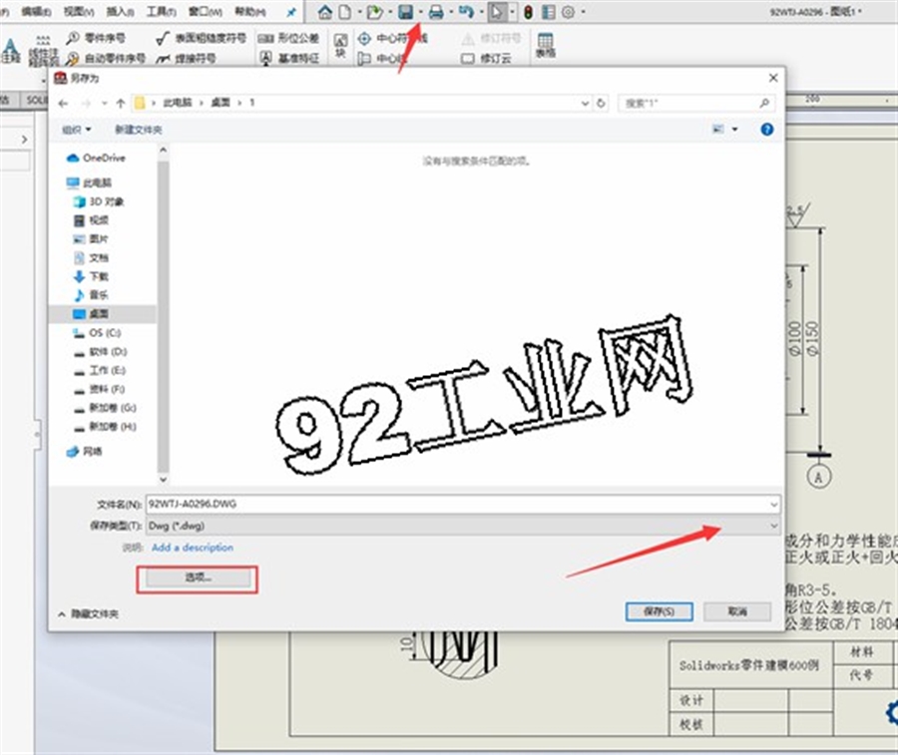
Task: Select the 中心符号线 center mark tool
Action: click(392, 38)
